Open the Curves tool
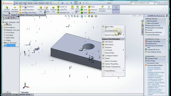This screenshot has width=171, height=96. [x=109, y=8]
